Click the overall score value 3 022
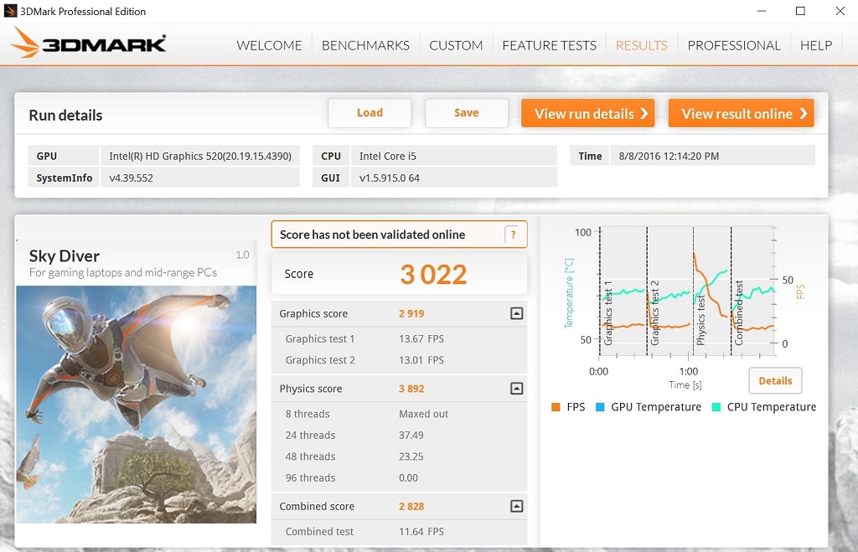This screenshot has width=858, height=552. [433, 275]
